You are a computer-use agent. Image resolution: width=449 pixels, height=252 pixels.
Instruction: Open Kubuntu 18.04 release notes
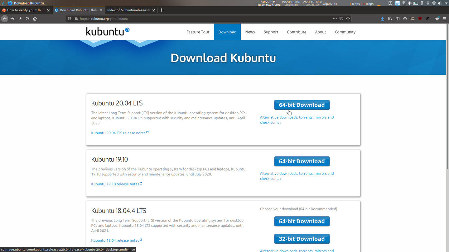[x=117, y=240]
